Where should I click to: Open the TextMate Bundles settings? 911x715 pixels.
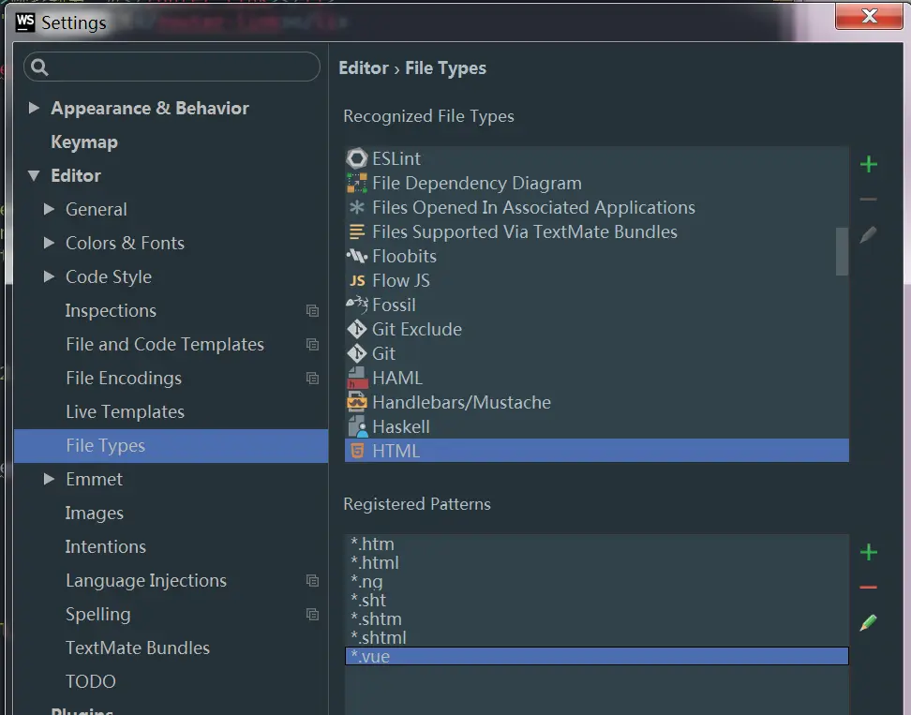pyautogui.click(x=138, y=648)
